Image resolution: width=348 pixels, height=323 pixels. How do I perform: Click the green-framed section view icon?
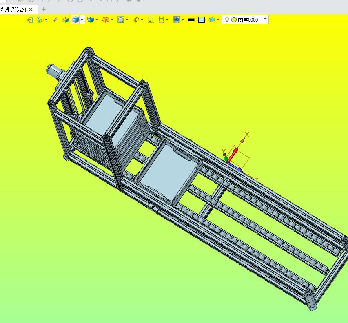click(x=121, y=20)
